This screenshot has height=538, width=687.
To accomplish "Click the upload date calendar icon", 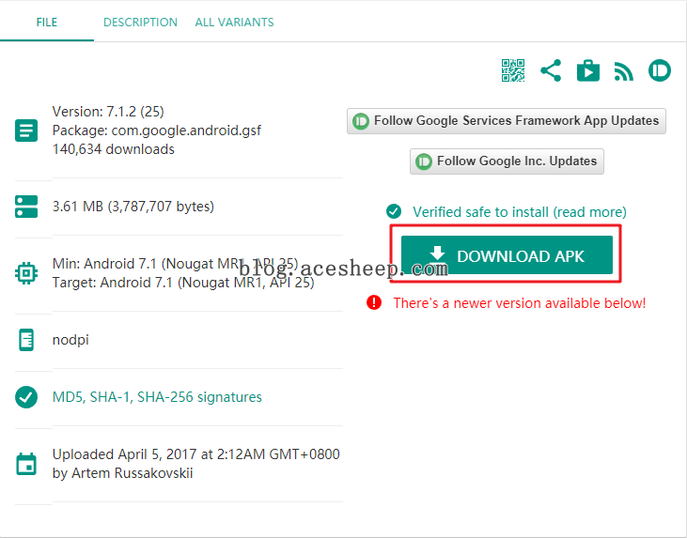I will click(x=26, y=464).
